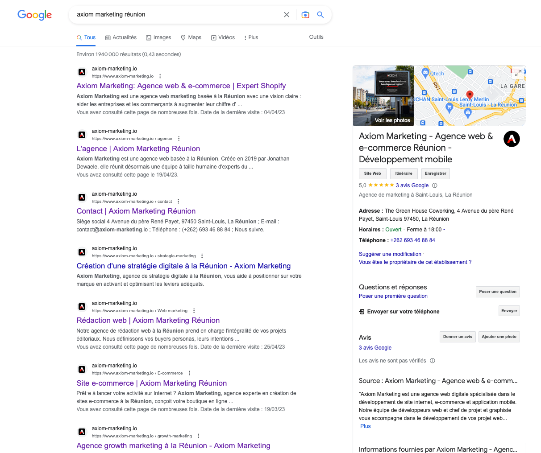Click Donner un avis button
Viewport: 541px width, 453px height.
[458, 337]
